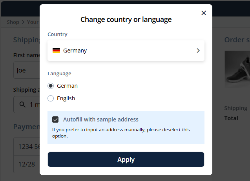Click the Your breadcrumb item
250x181 pixels.
point(33,22)
